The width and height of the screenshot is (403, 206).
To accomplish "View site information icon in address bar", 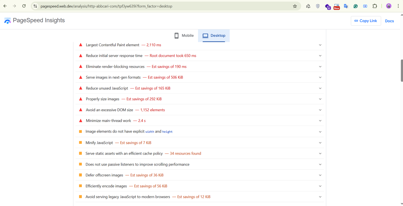I will 35,6.
